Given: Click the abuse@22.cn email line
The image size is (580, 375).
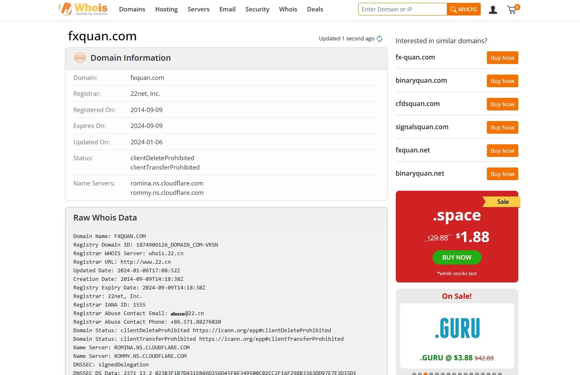Looking at the screenshot, I should 138,313.
